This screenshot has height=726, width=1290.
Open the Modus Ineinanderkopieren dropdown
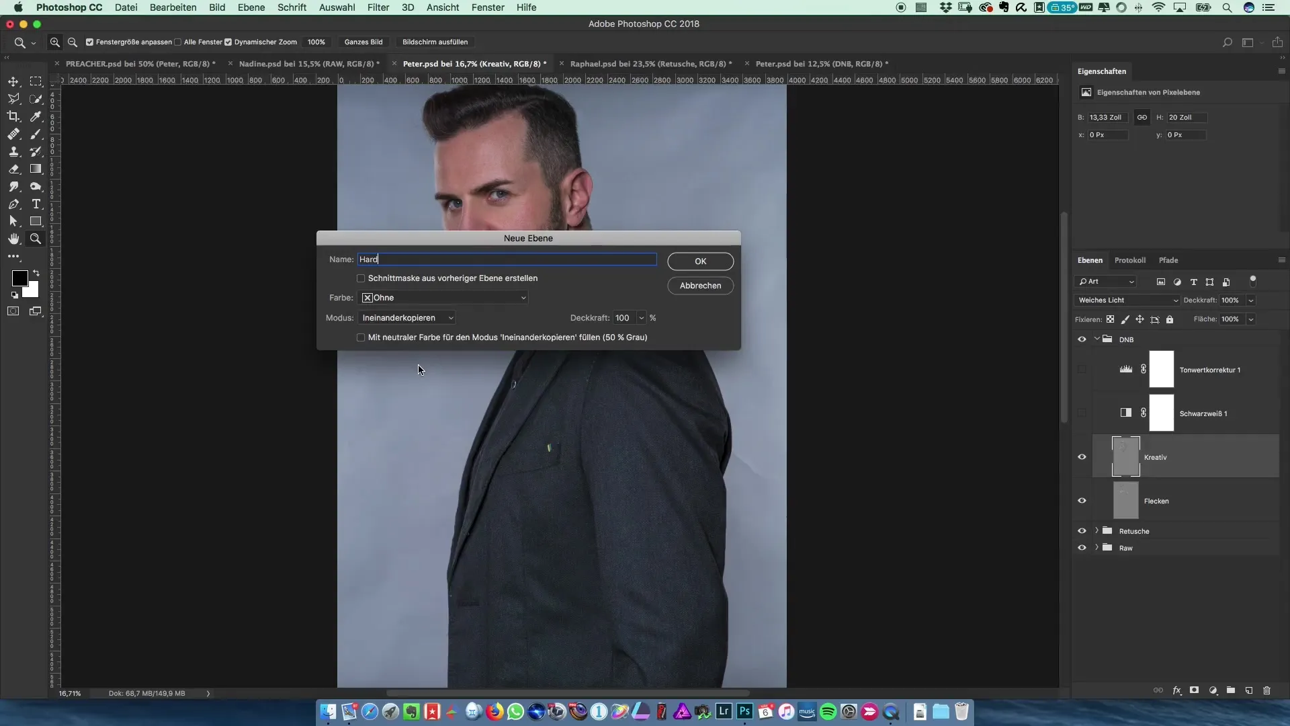pyautogui.click(x=407, y=318)
